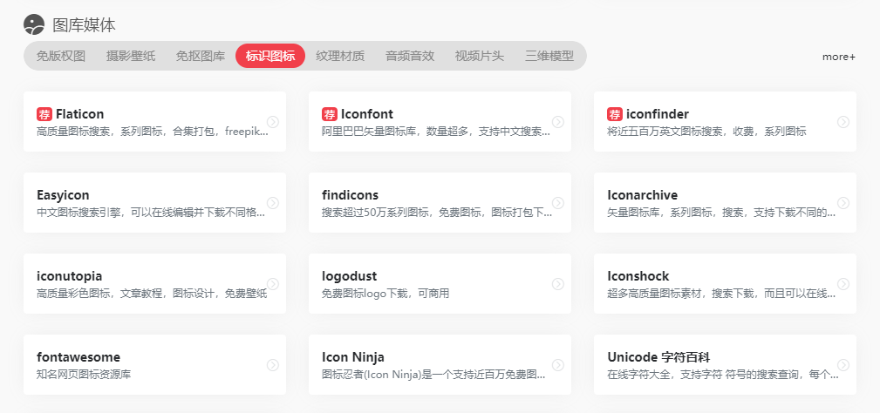Viewport: 880px width, 413px height.
Task: Open the Icon Ninja site title
Action: pyautogui.click(x=353, y=357)
